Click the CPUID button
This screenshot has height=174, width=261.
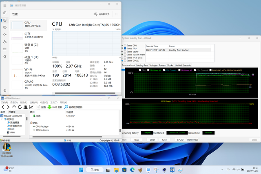pyautogui.click(x=180, y=140)
